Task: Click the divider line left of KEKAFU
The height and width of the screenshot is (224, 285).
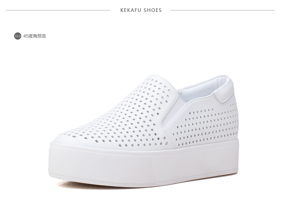Action: [58, 10]
